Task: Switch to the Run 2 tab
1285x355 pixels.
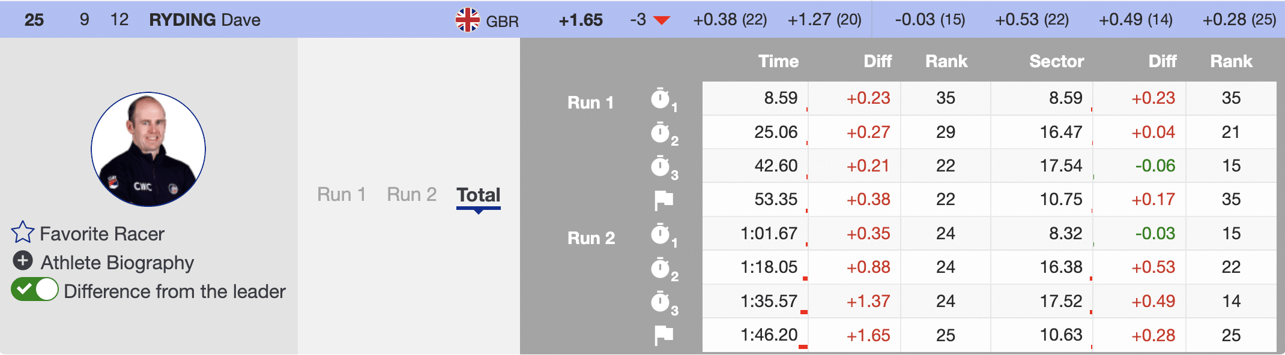Action: coord(411,195)
